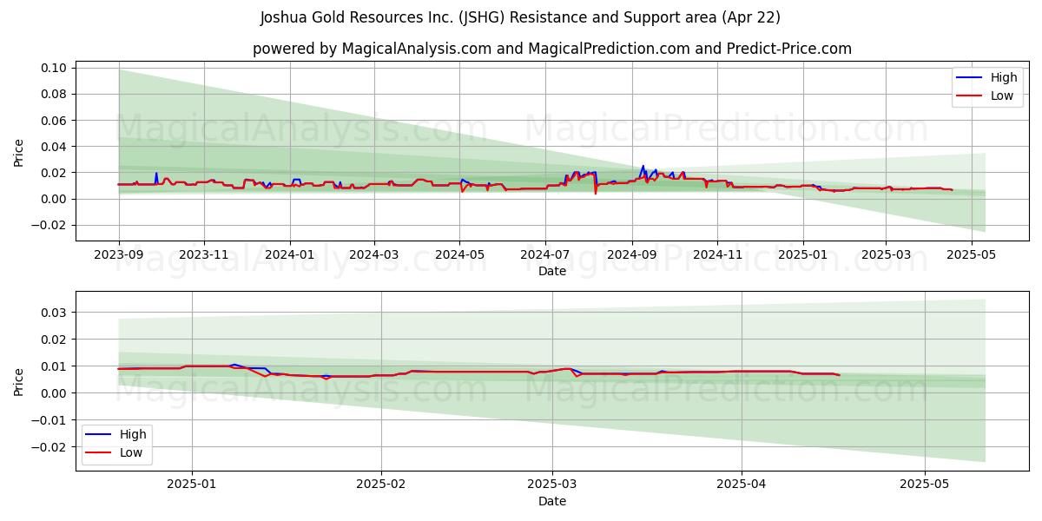Click the 'Date' axis label of bottom chart

(x=552, y=500)
